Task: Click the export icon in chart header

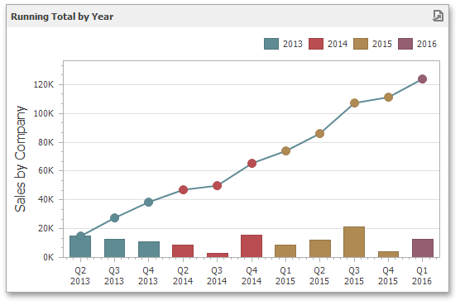Action: tap(438, 16)
